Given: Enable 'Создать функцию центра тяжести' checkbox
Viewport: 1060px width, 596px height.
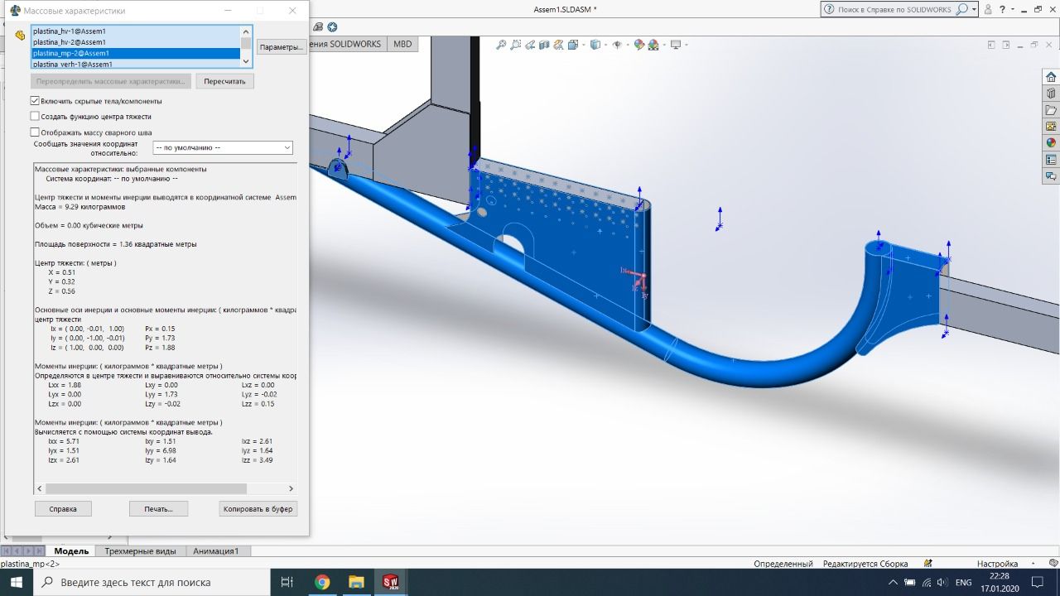Looking at the screenshot, I should 35,117.
